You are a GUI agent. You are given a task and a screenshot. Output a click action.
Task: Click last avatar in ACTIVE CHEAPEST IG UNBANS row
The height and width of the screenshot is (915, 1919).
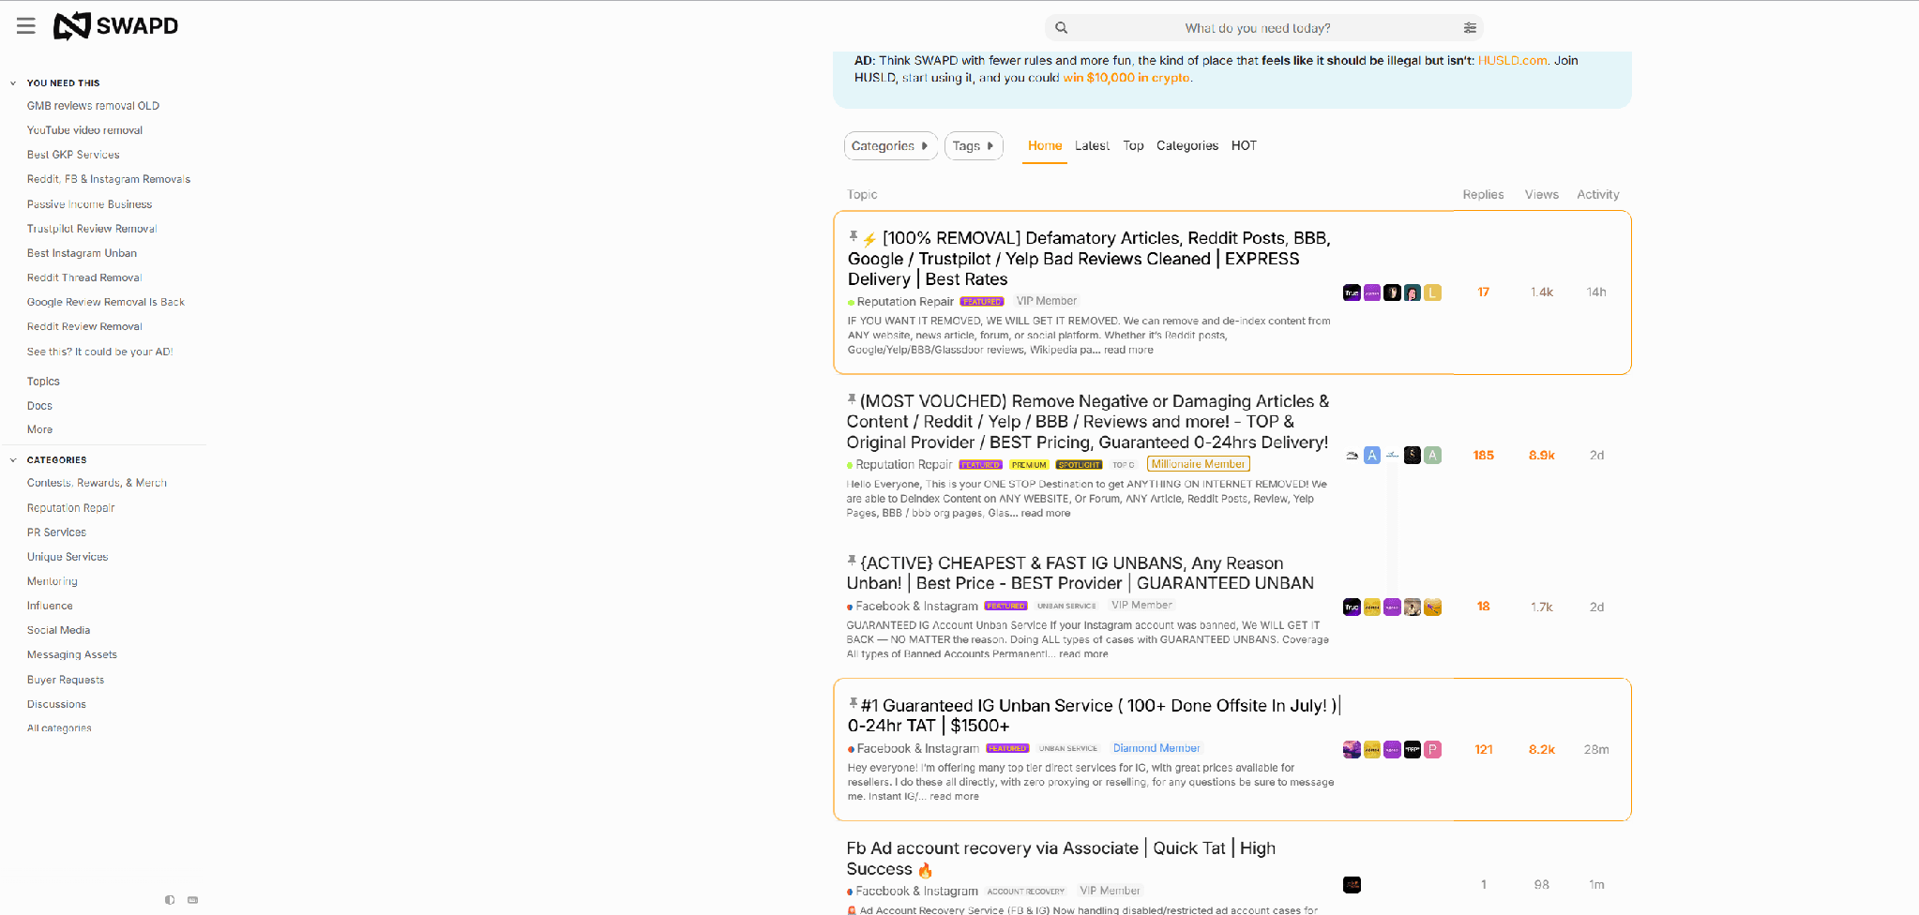pos(1432,607)
